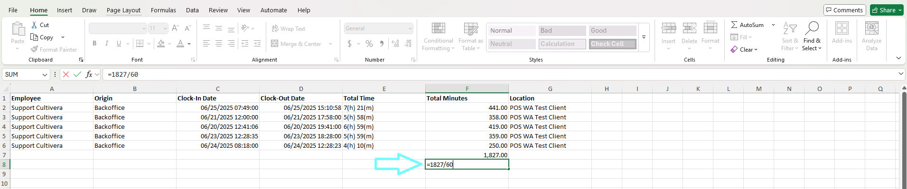Click the Accounting dollar format icon

350,44
